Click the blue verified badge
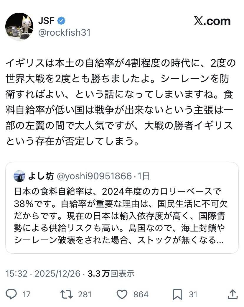 (61, 21)
